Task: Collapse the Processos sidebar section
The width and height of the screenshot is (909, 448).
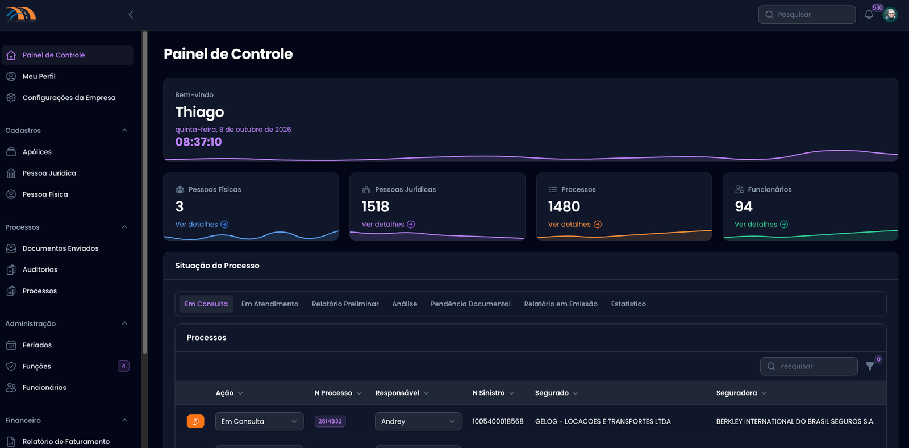Action: [x=124, y=227]
